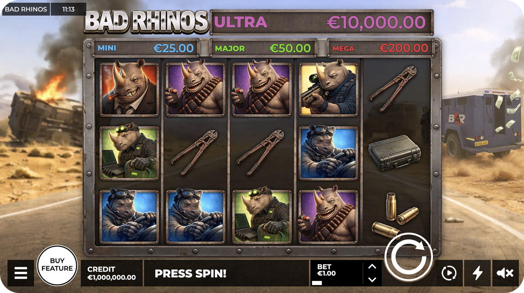Open the hamburger menu
This screenshot has height=293, width=524.
[x=21, y=273]
